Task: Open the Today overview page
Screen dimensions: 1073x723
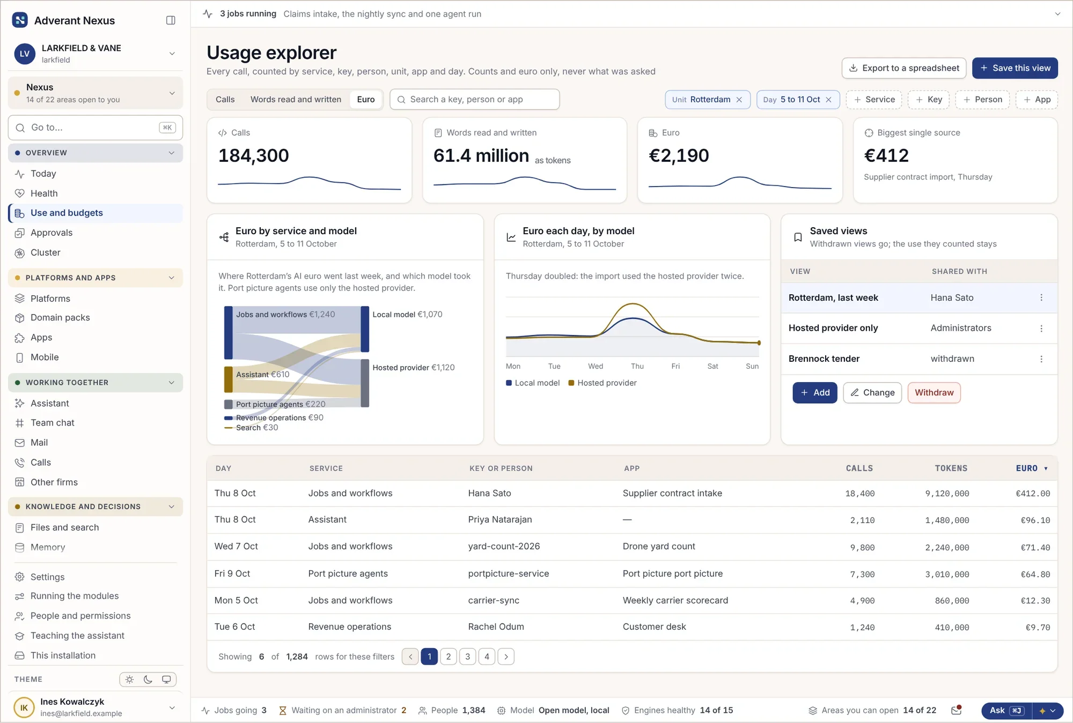Action: (x=95, y=174)
